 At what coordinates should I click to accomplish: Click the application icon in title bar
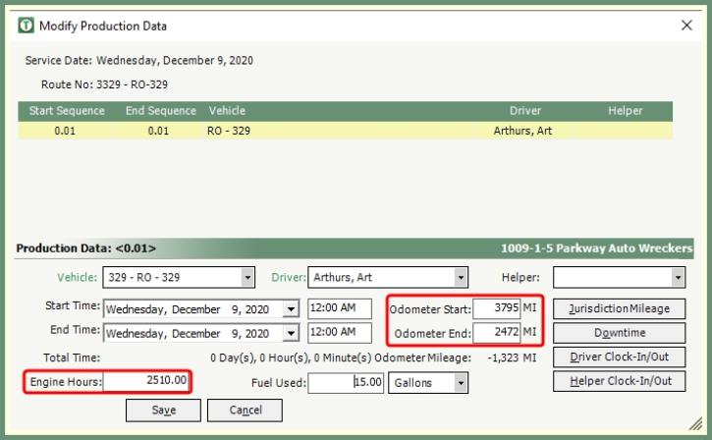27,26
